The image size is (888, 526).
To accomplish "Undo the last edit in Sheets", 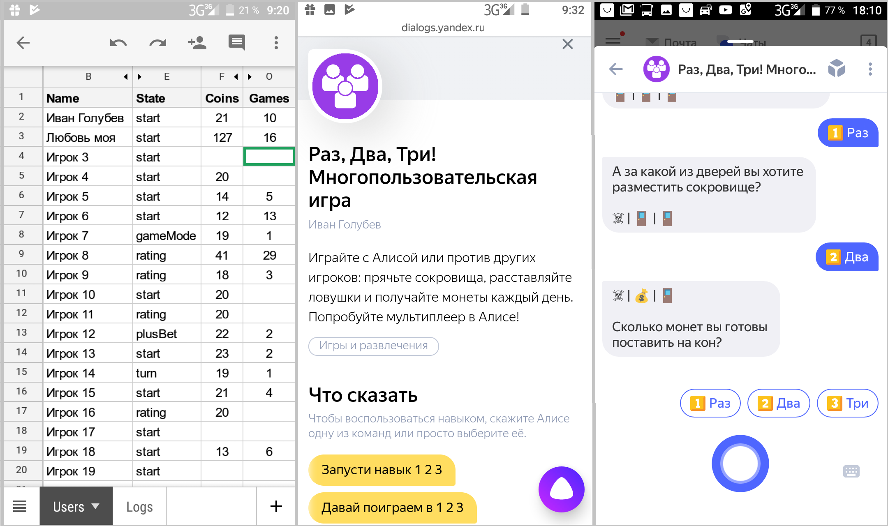I will [118, 43].
